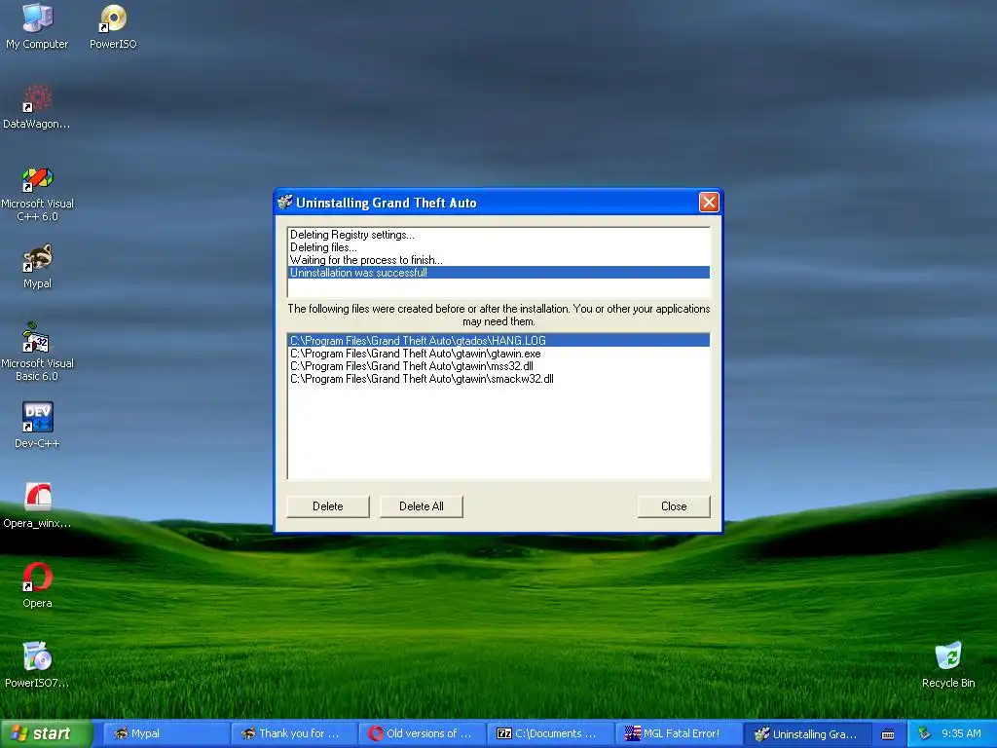Select 'Uninstallation was successful!' log line

[498, 273]
